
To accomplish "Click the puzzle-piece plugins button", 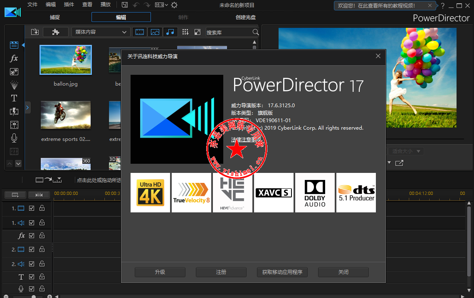I will (56, 32).
